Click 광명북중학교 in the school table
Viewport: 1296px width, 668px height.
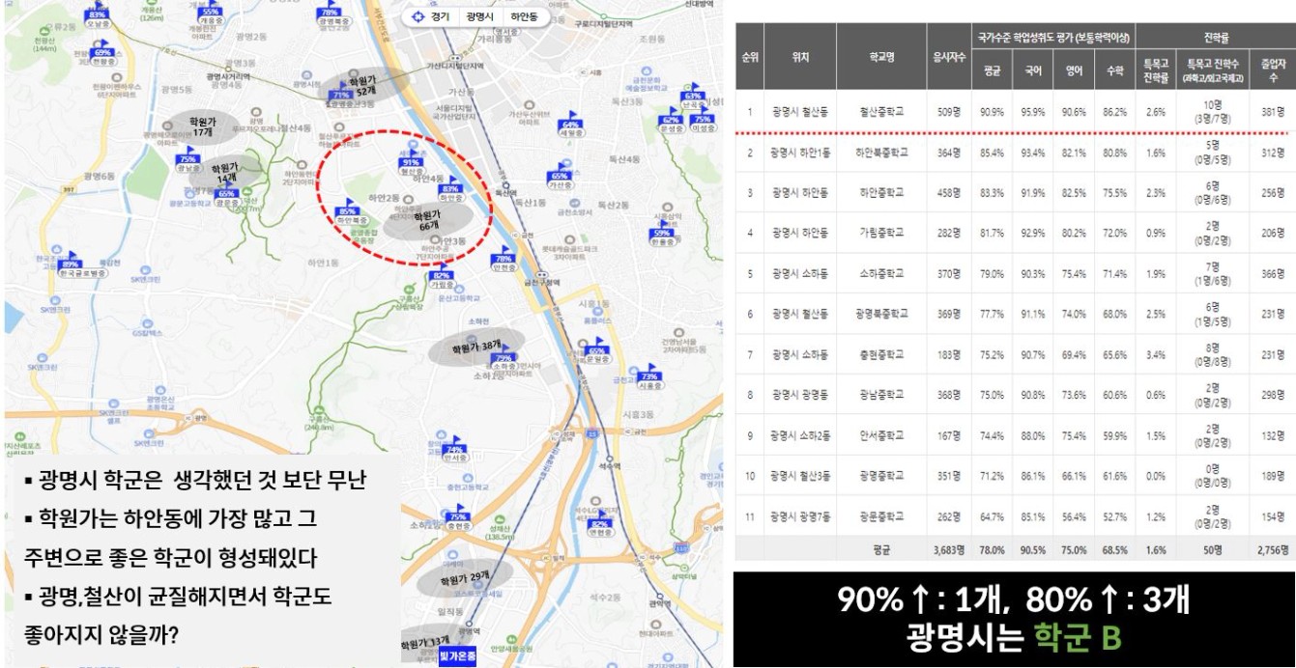tap(881, 314)
